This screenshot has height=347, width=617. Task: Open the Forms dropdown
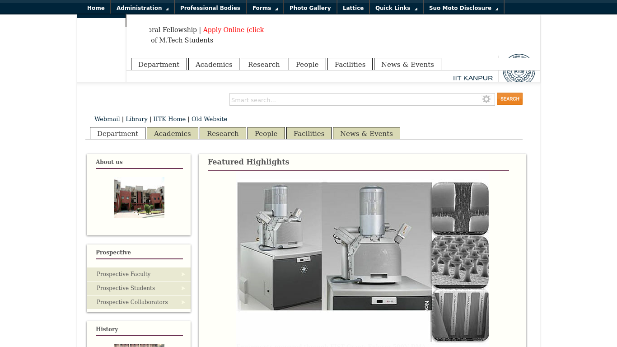pos(262,8)
